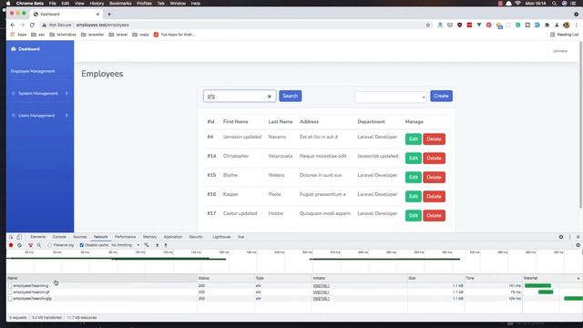The image size is (583, 328).
Task: Open the laravel bookmarks folder
Action: click(x=118, y=35)
